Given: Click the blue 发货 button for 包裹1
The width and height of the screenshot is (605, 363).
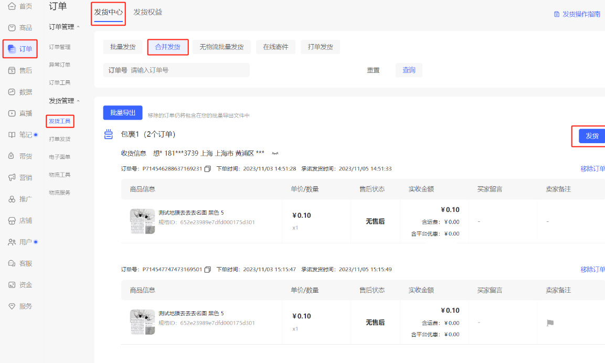Looking at the screenshot, I should (x=592, y=136).
